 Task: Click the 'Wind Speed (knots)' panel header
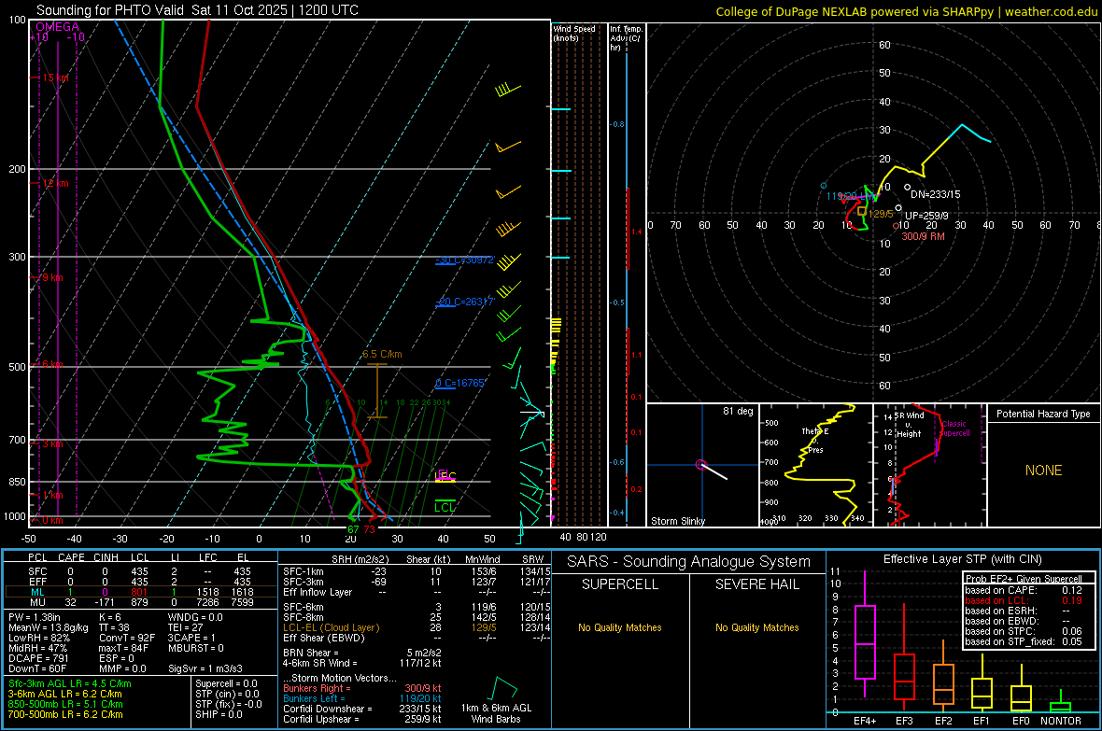[574, 33]
